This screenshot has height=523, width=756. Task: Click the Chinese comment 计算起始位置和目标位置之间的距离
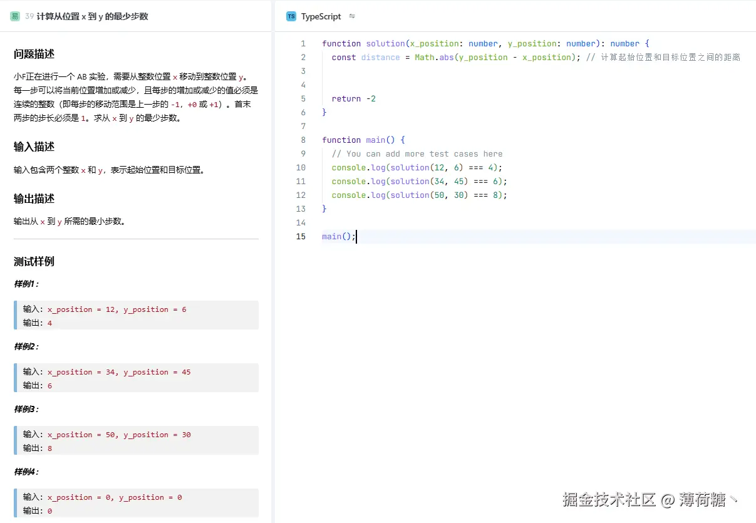click(x=663, y=57)
